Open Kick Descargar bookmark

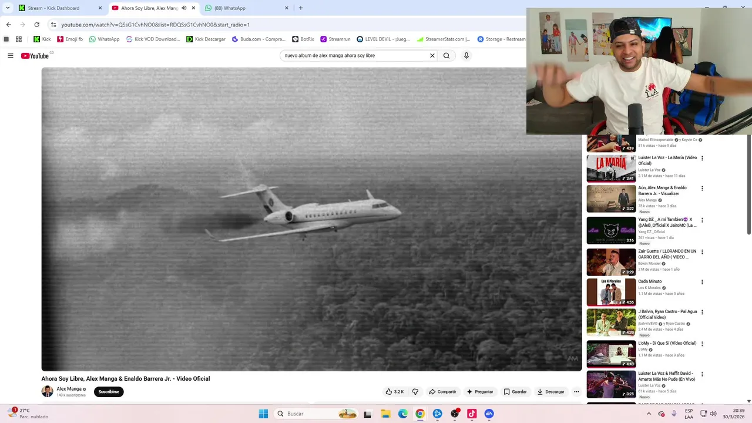[206, 39]
